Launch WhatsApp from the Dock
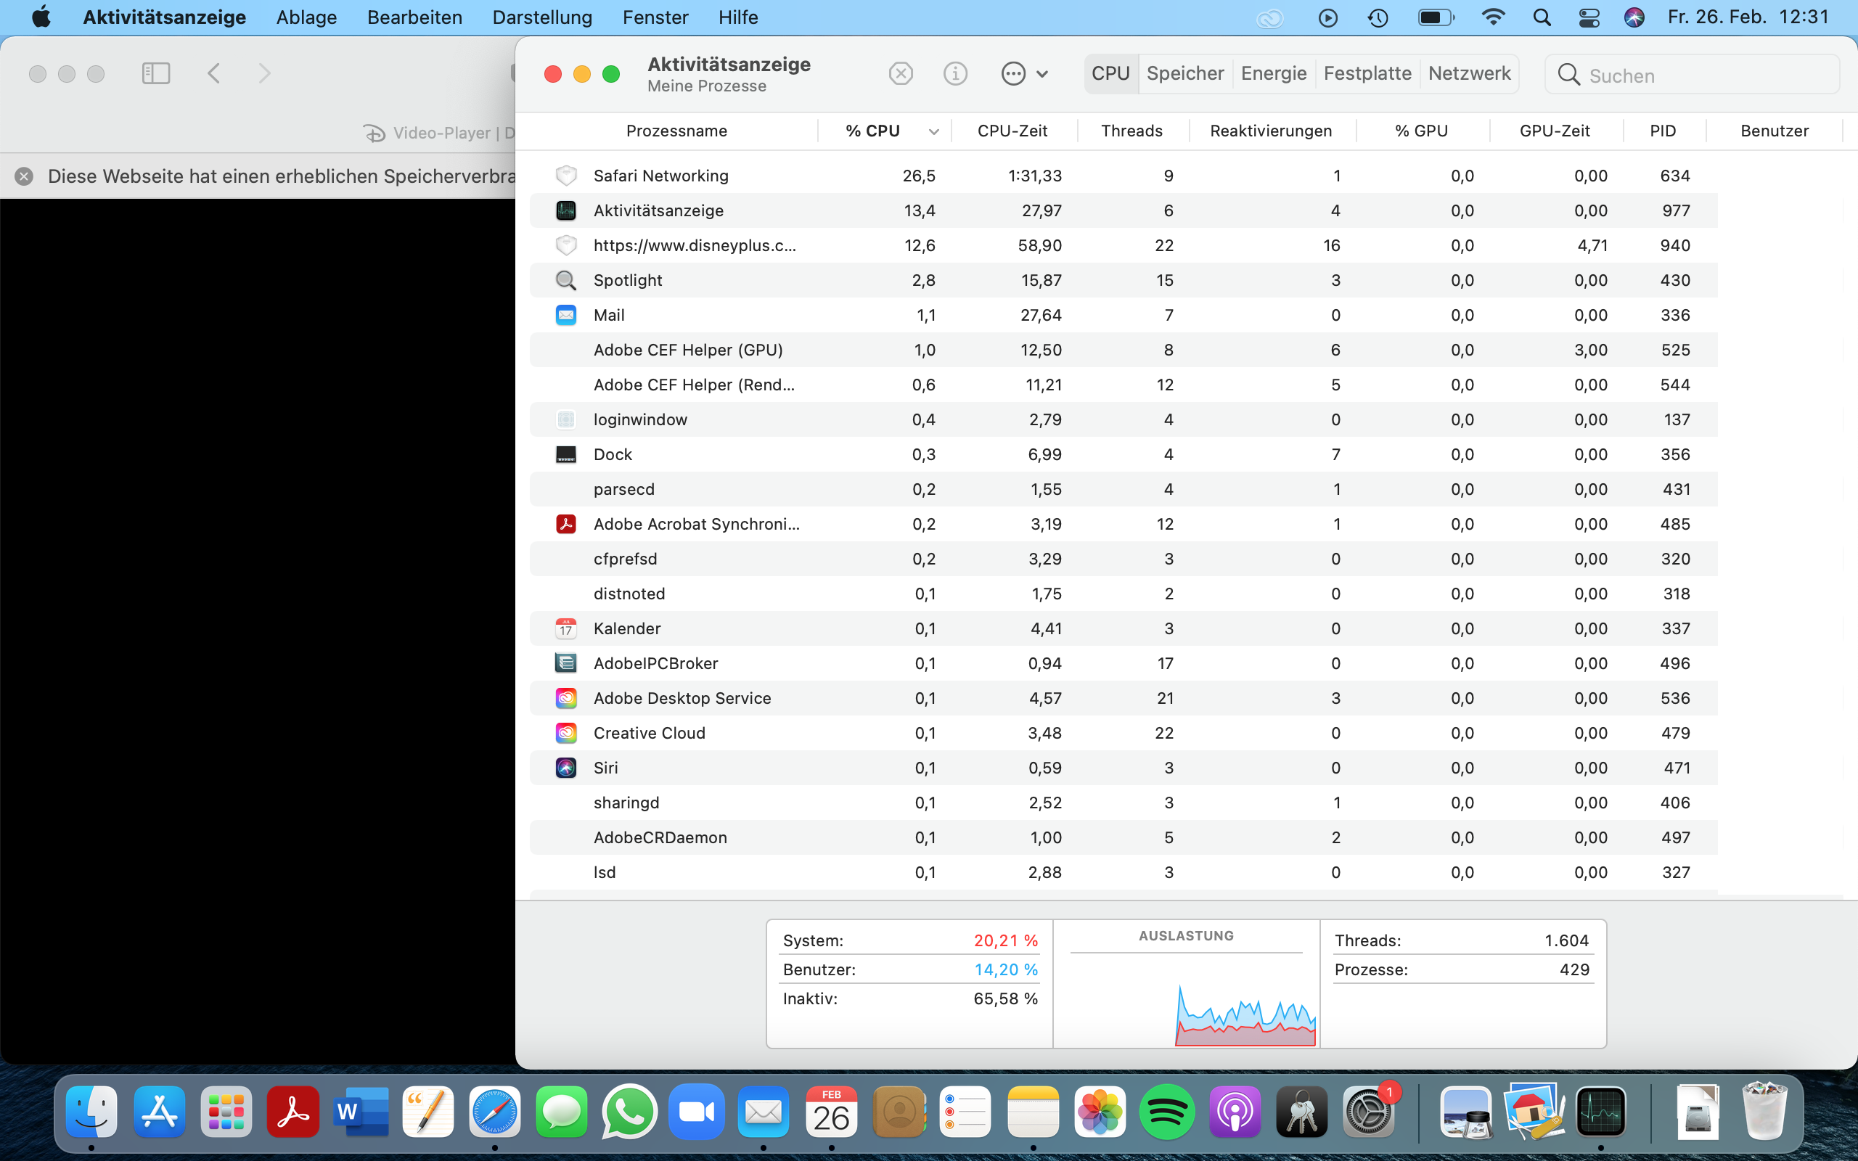1858x1161 pixels. coord(629,1112)
